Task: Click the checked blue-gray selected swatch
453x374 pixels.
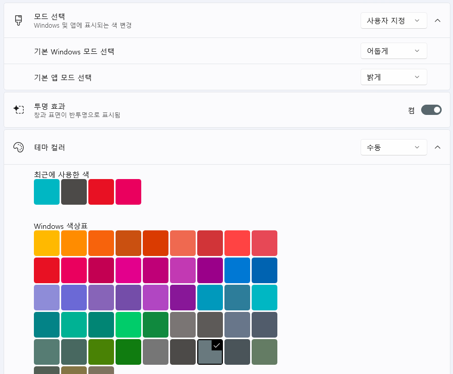Action: click(x=210, y=352)
